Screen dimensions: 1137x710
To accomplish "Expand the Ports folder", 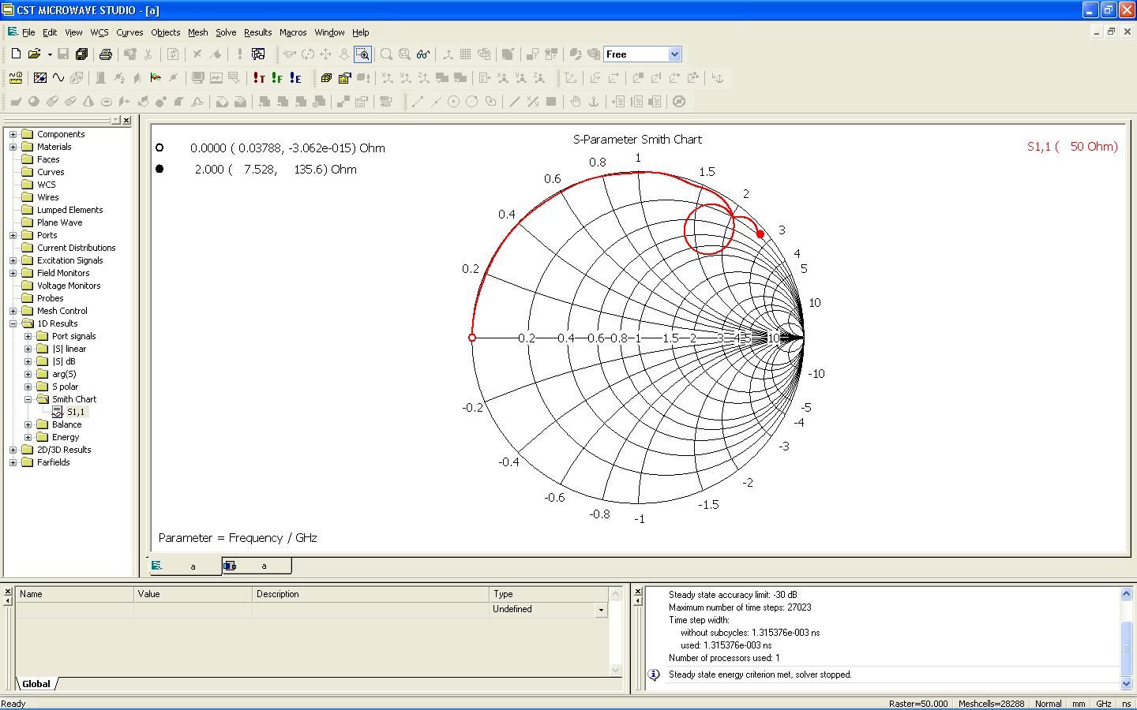I will [13, 235].
